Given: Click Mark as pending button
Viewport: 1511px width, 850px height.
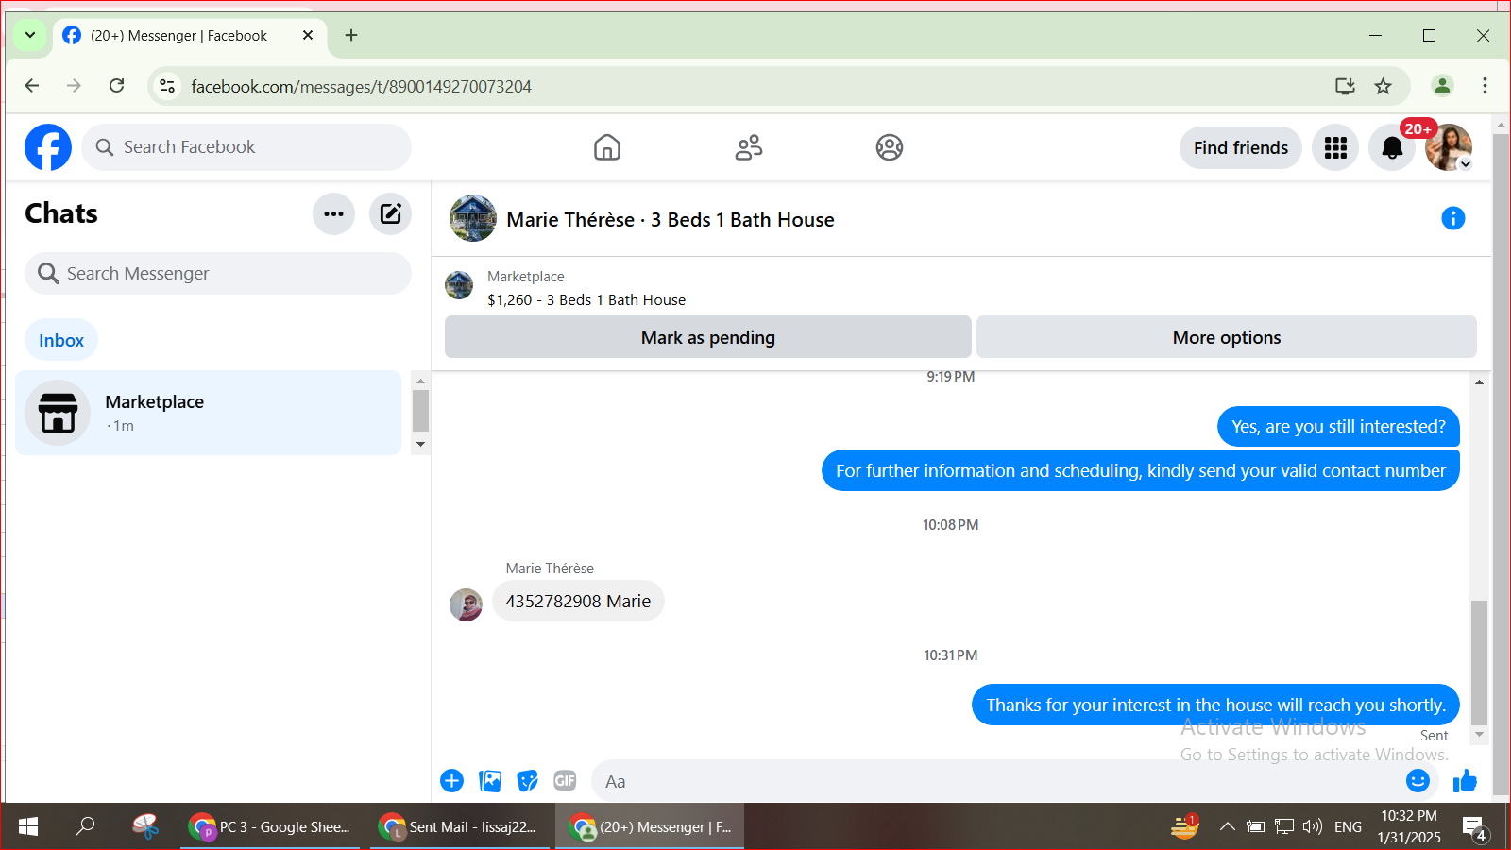Looking at the screenshot, I should coord(708,337).
